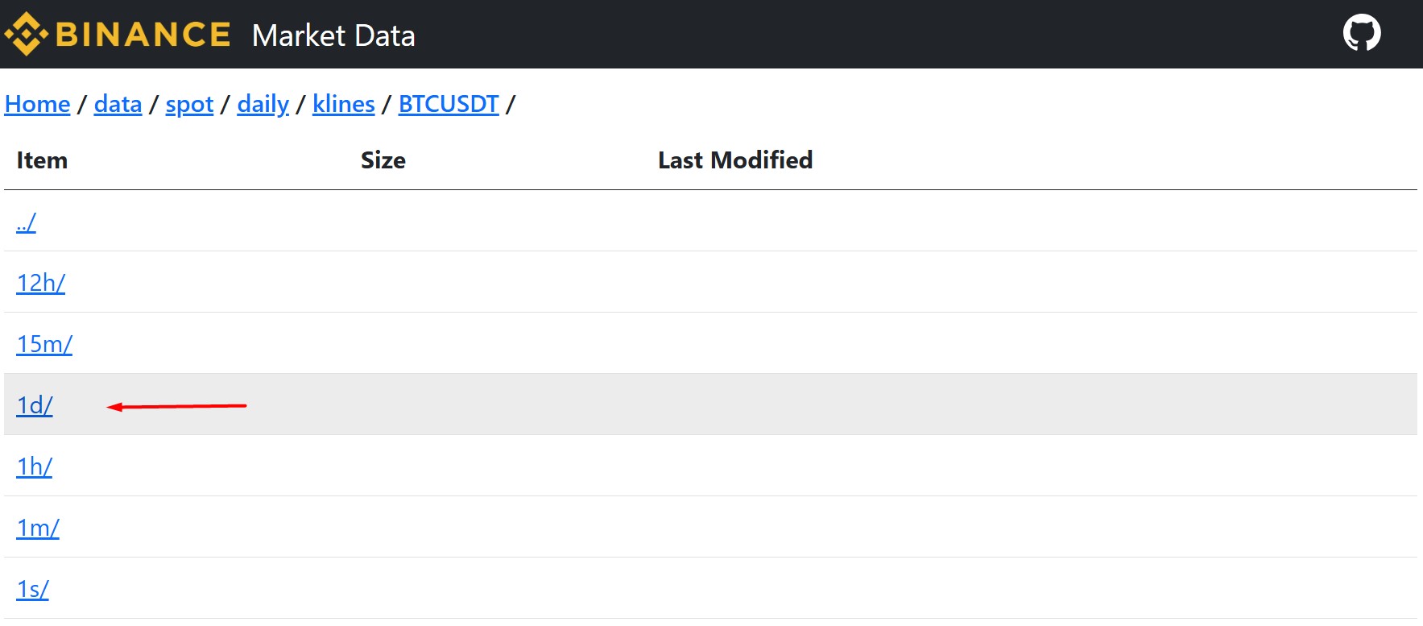Open the highlighted 1d/ folder
Image resolution: width=1423 pixels, height=626 pixels.
(x=35, y=405)
